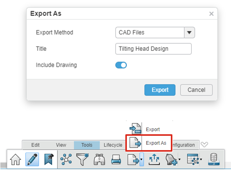Viewport: 231px width, 171px height.
Task: Click the upload arrows icon
Action: [x=154, y=159]
